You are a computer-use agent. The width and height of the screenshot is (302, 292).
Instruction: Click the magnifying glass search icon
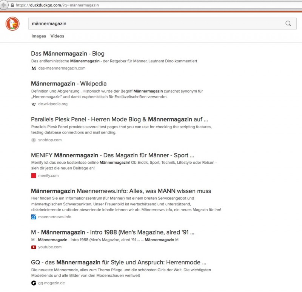[288, 23]
